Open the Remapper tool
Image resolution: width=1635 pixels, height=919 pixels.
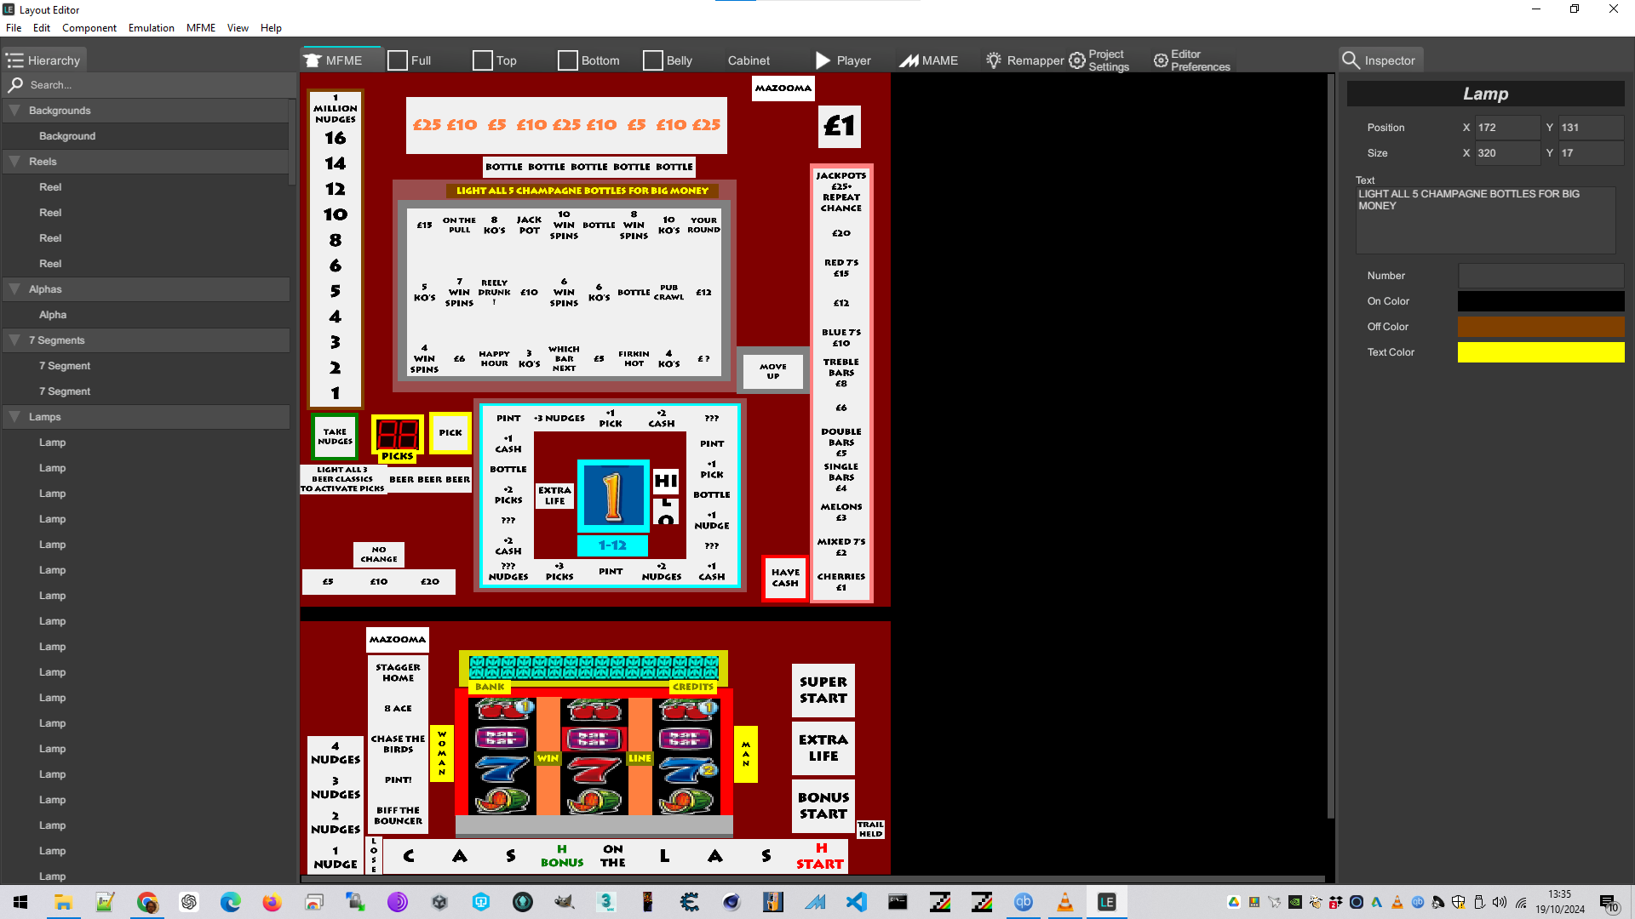click(x=1024, y=60)
